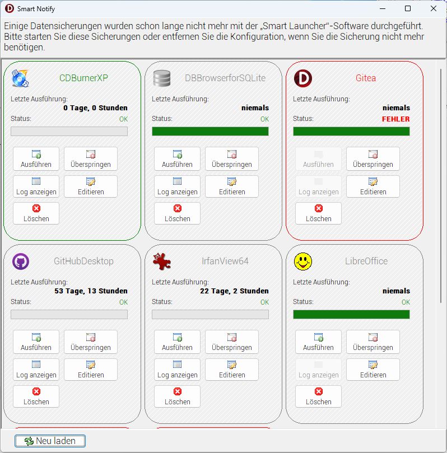Screen dimensions: 447x453
Task: Run the CDBurnerXP backup with Ausführen
Action: pos(36,158)
